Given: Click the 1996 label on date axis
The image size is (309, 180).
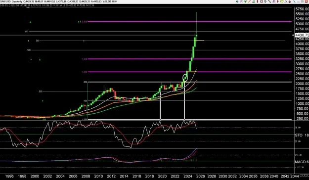Looking at the screenshot, I should point(9,176).
